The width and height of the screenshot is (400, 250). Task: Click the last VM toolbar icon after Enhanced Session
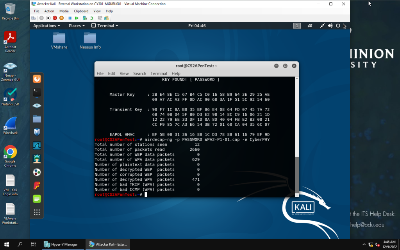[106, 18]
